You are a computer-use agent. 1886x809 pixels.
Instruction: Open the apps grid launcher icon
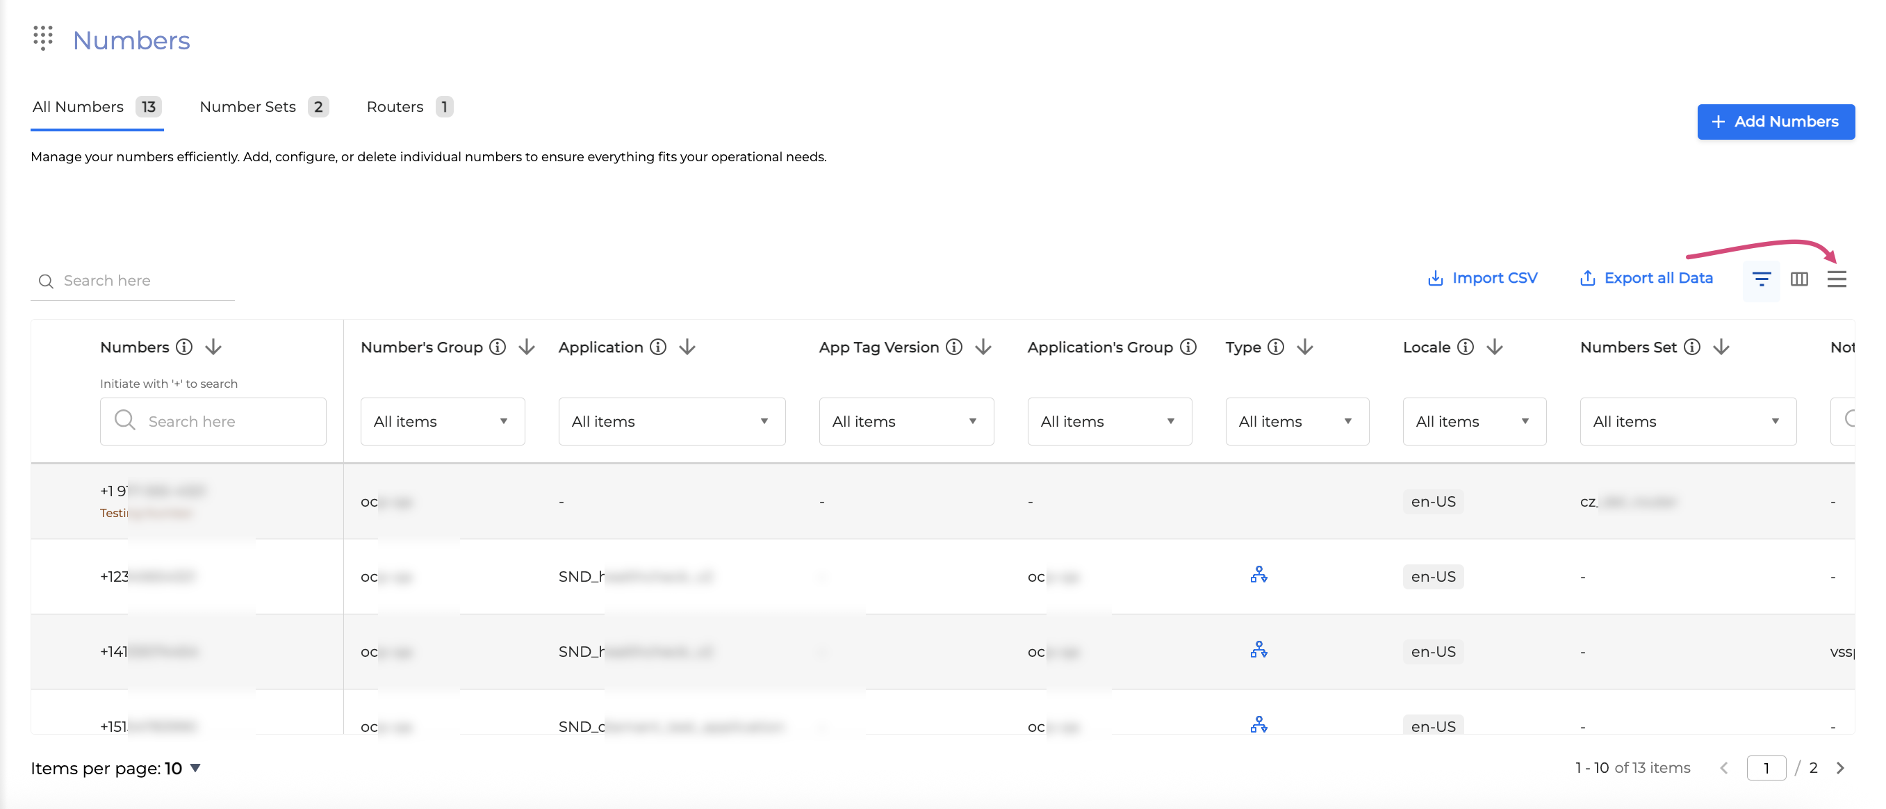[43, 38]
